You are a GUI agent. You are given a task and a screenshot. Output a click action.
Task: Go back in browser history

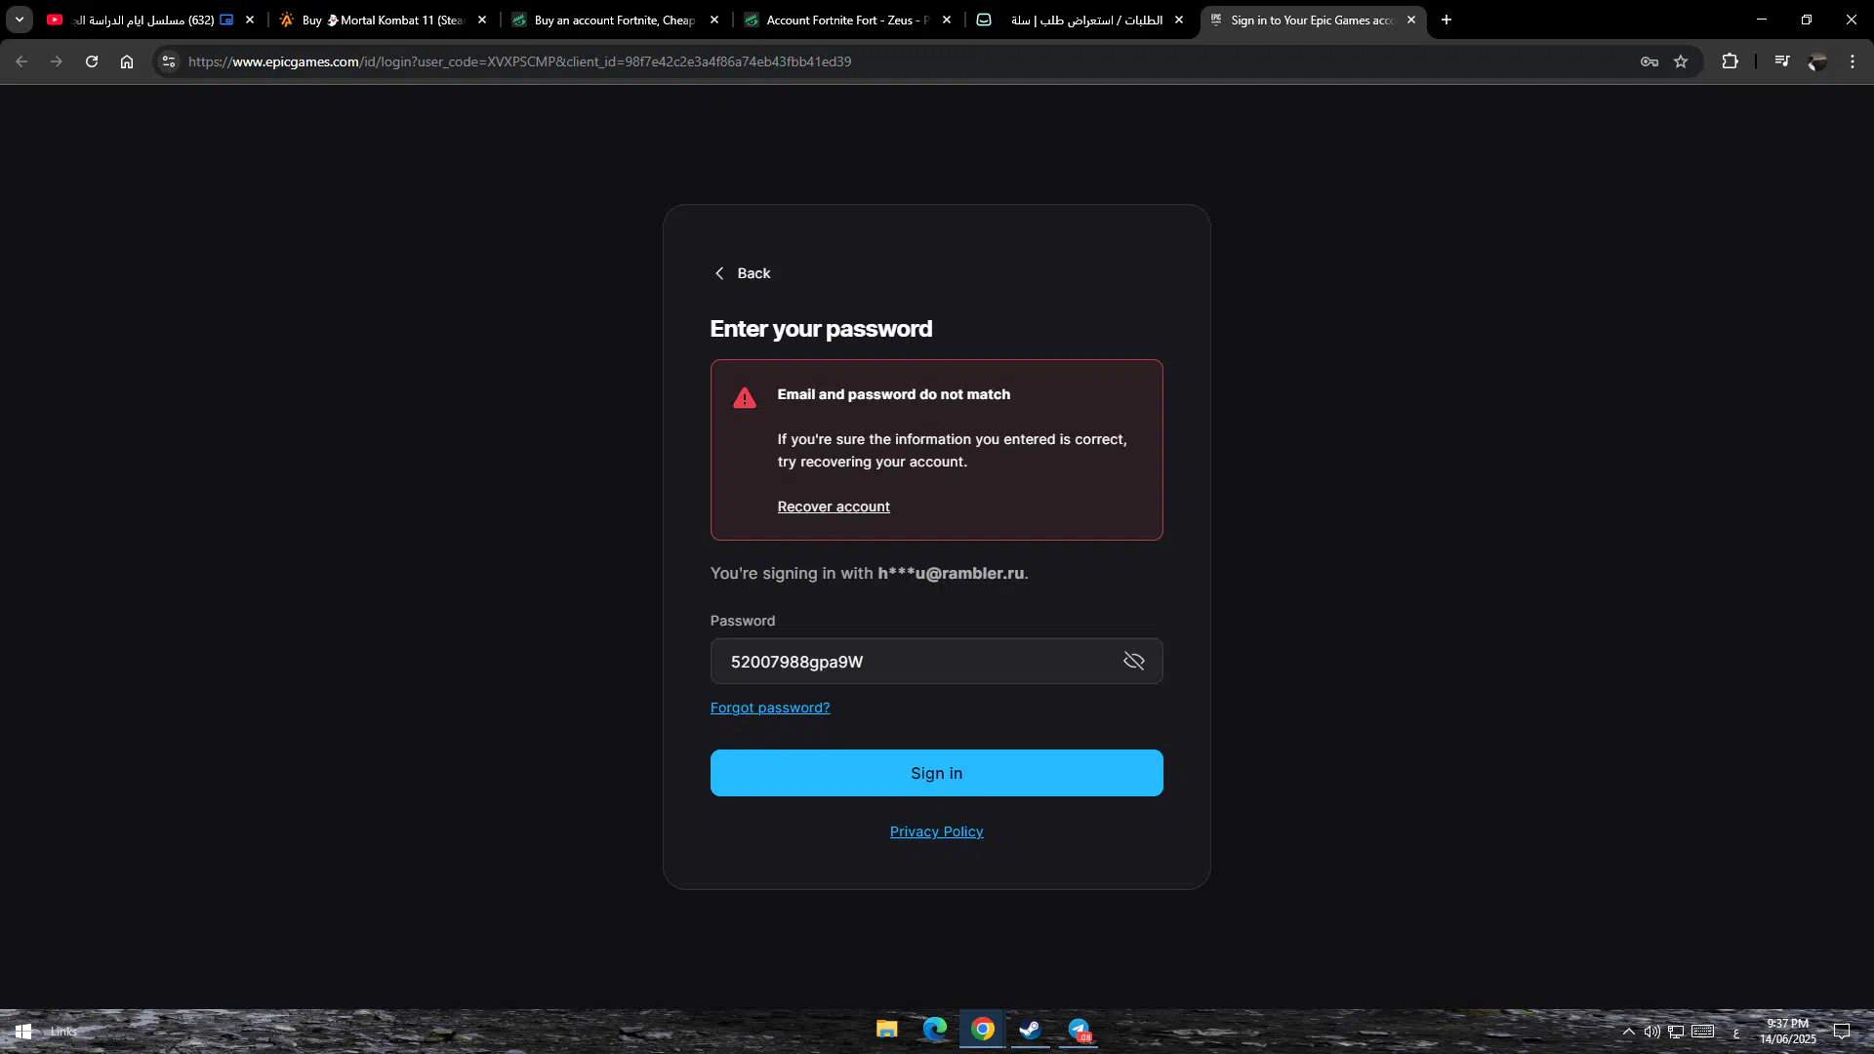[21, 61]
